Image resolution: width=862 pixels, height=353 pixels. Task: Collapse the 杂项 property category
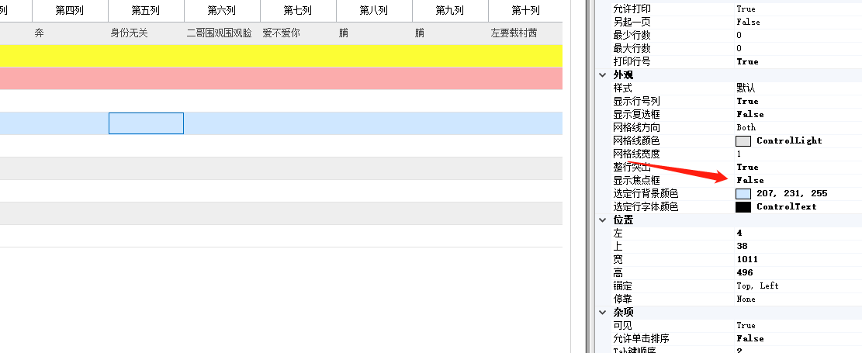tap(602, 312)
